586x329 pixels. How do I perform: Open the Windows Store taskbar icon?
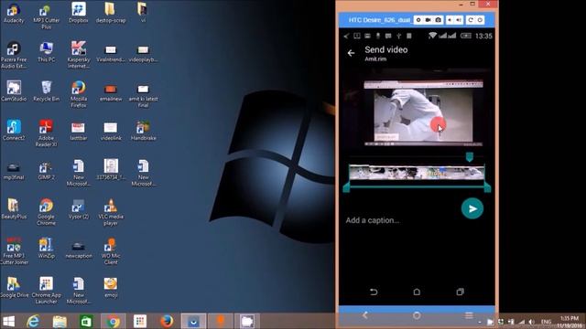tap(86, 321)
